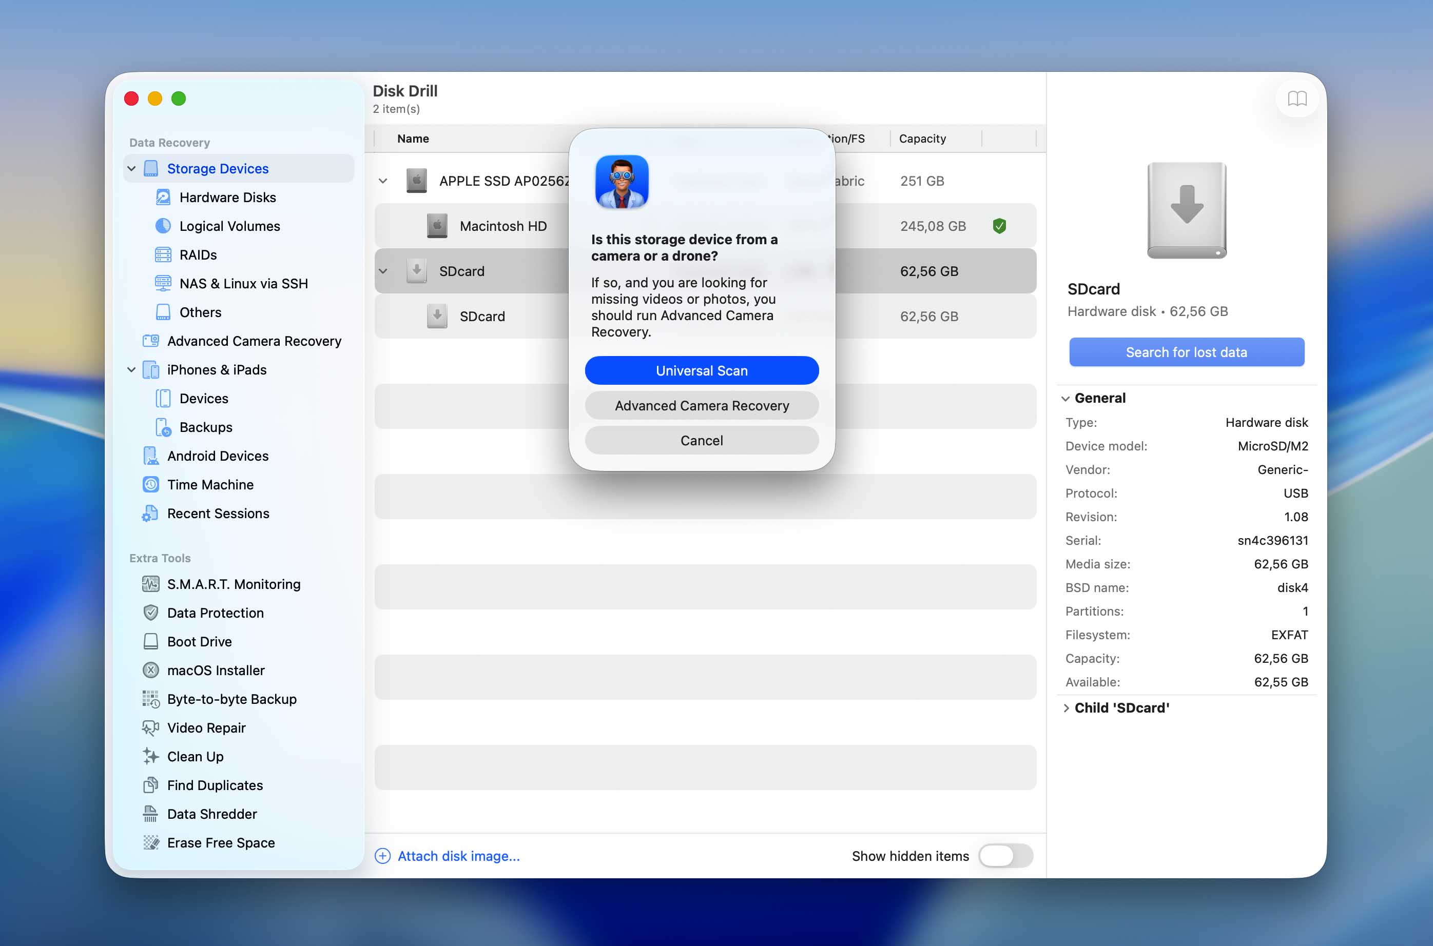
Task: Click the Android Devices icon
Action: (x=151, y=456)
